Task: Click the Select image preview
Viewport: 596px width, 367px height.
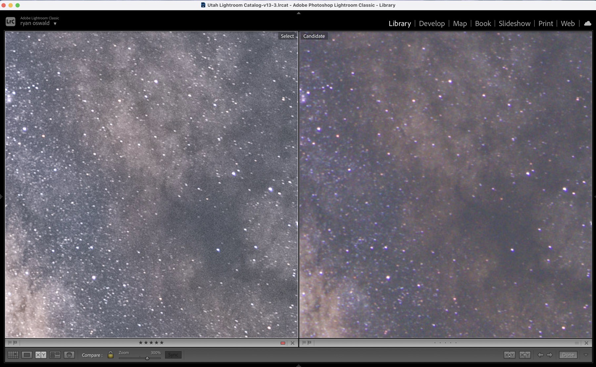Action: point(152,185)
